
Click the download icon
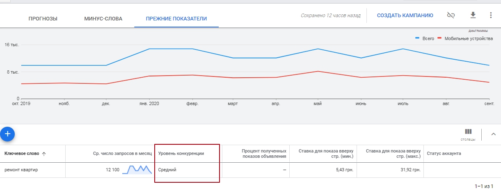tap(473, 15)
